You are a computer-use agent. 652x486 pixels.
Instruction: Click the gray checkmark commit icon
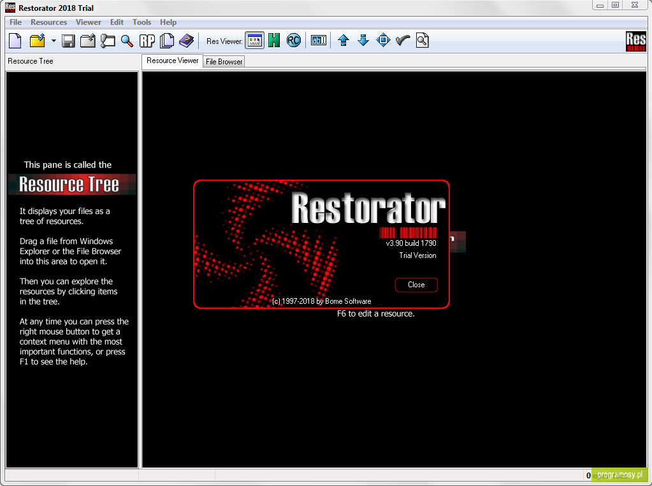pos(403,40)
